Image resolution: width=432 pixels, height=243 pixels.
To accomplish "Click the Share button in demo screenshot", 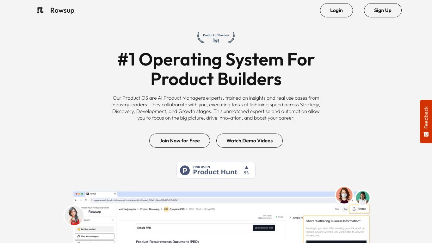I will pos(359,209).
